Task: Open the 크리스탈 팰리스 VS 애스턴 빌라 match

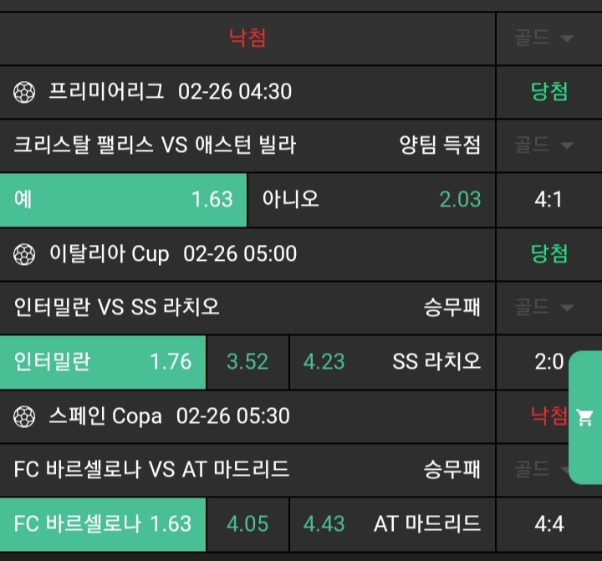Action: pos(156,145)
